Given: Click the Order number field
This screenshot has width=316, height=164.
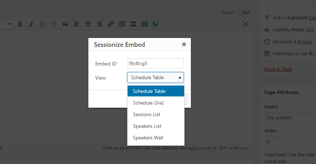Looking at the screenshot, I should pos(276,141).
